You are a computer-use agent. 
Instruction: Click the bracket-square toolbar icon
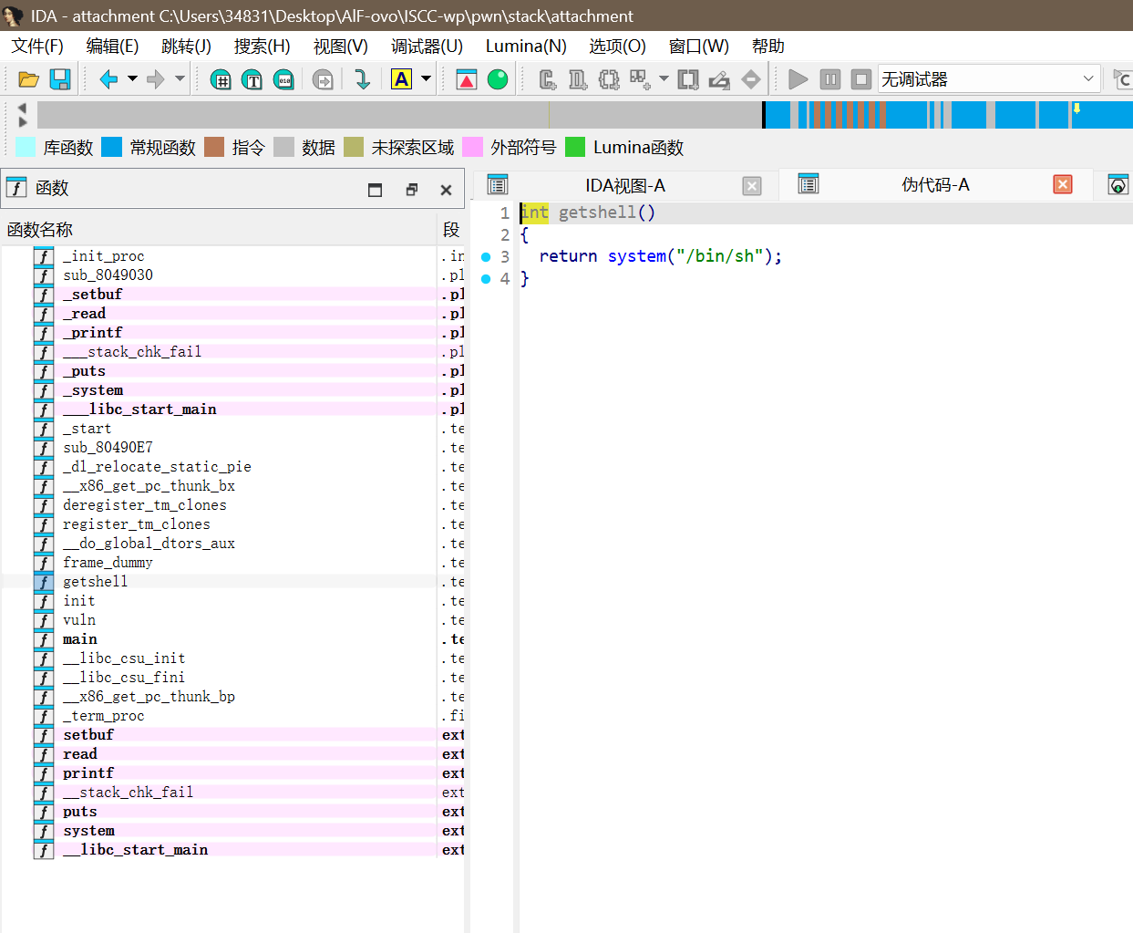[688, 79]
